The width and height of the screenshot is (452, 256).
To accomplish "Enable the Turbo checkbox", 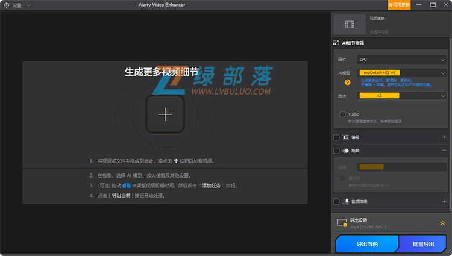I will pos(342,114).
